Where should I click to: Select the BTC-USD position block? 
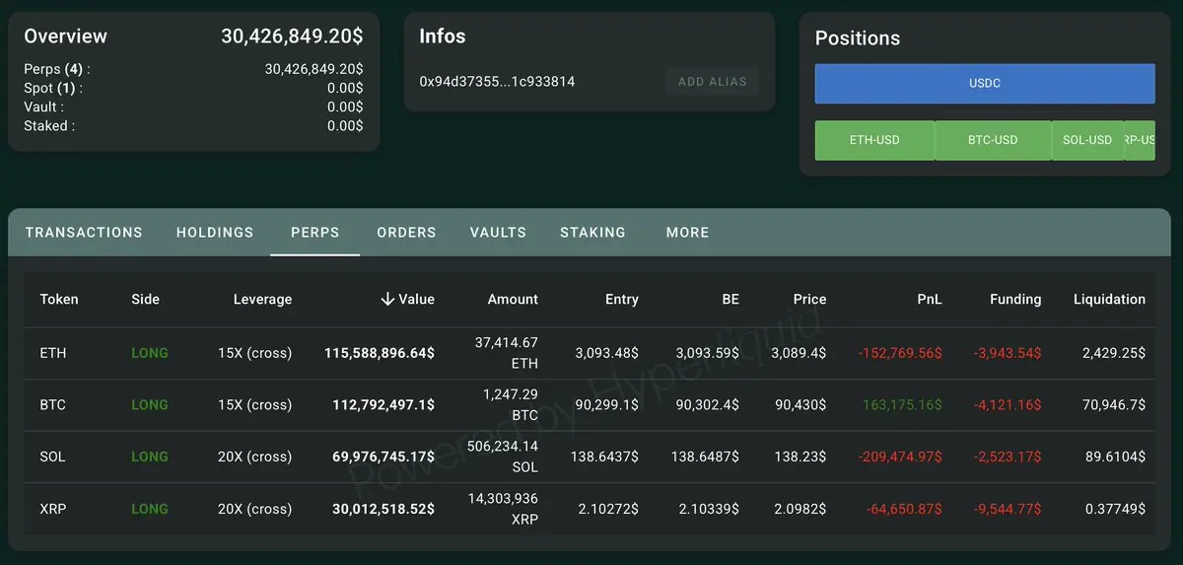coord(992,140)
